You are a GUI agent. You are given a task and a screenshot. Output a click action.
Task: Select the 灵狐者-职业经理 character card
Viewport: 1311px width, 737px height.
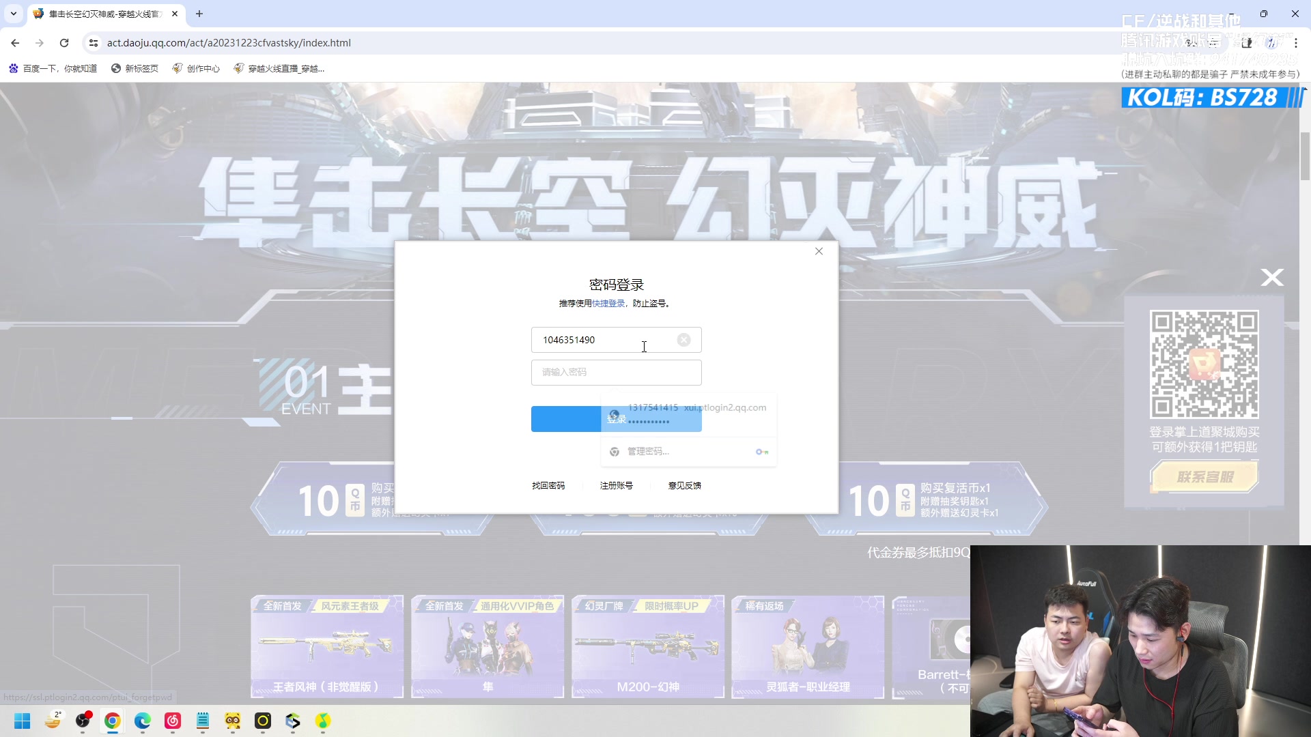(x=808, y=646)
